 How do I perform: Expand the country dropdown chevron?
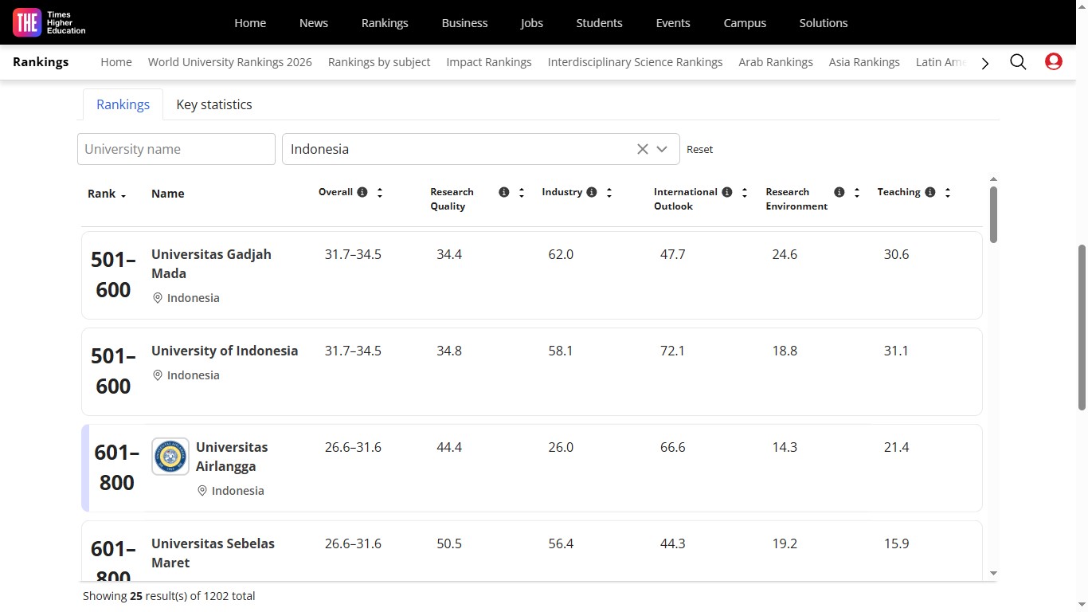click(x=662, y=149)
